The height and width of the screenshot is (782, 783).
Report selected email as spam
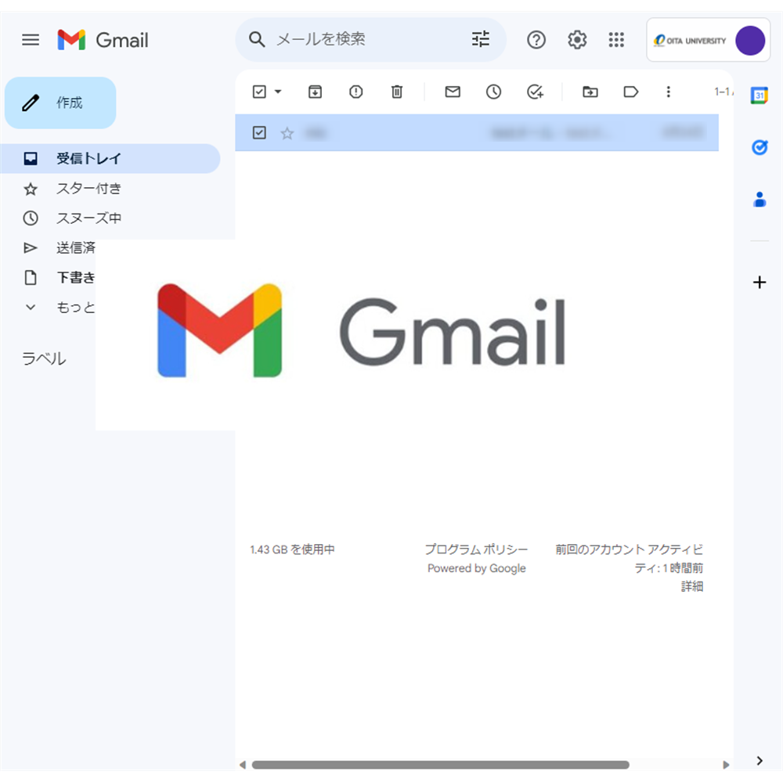pyautogui.click(x=355, y=92)
